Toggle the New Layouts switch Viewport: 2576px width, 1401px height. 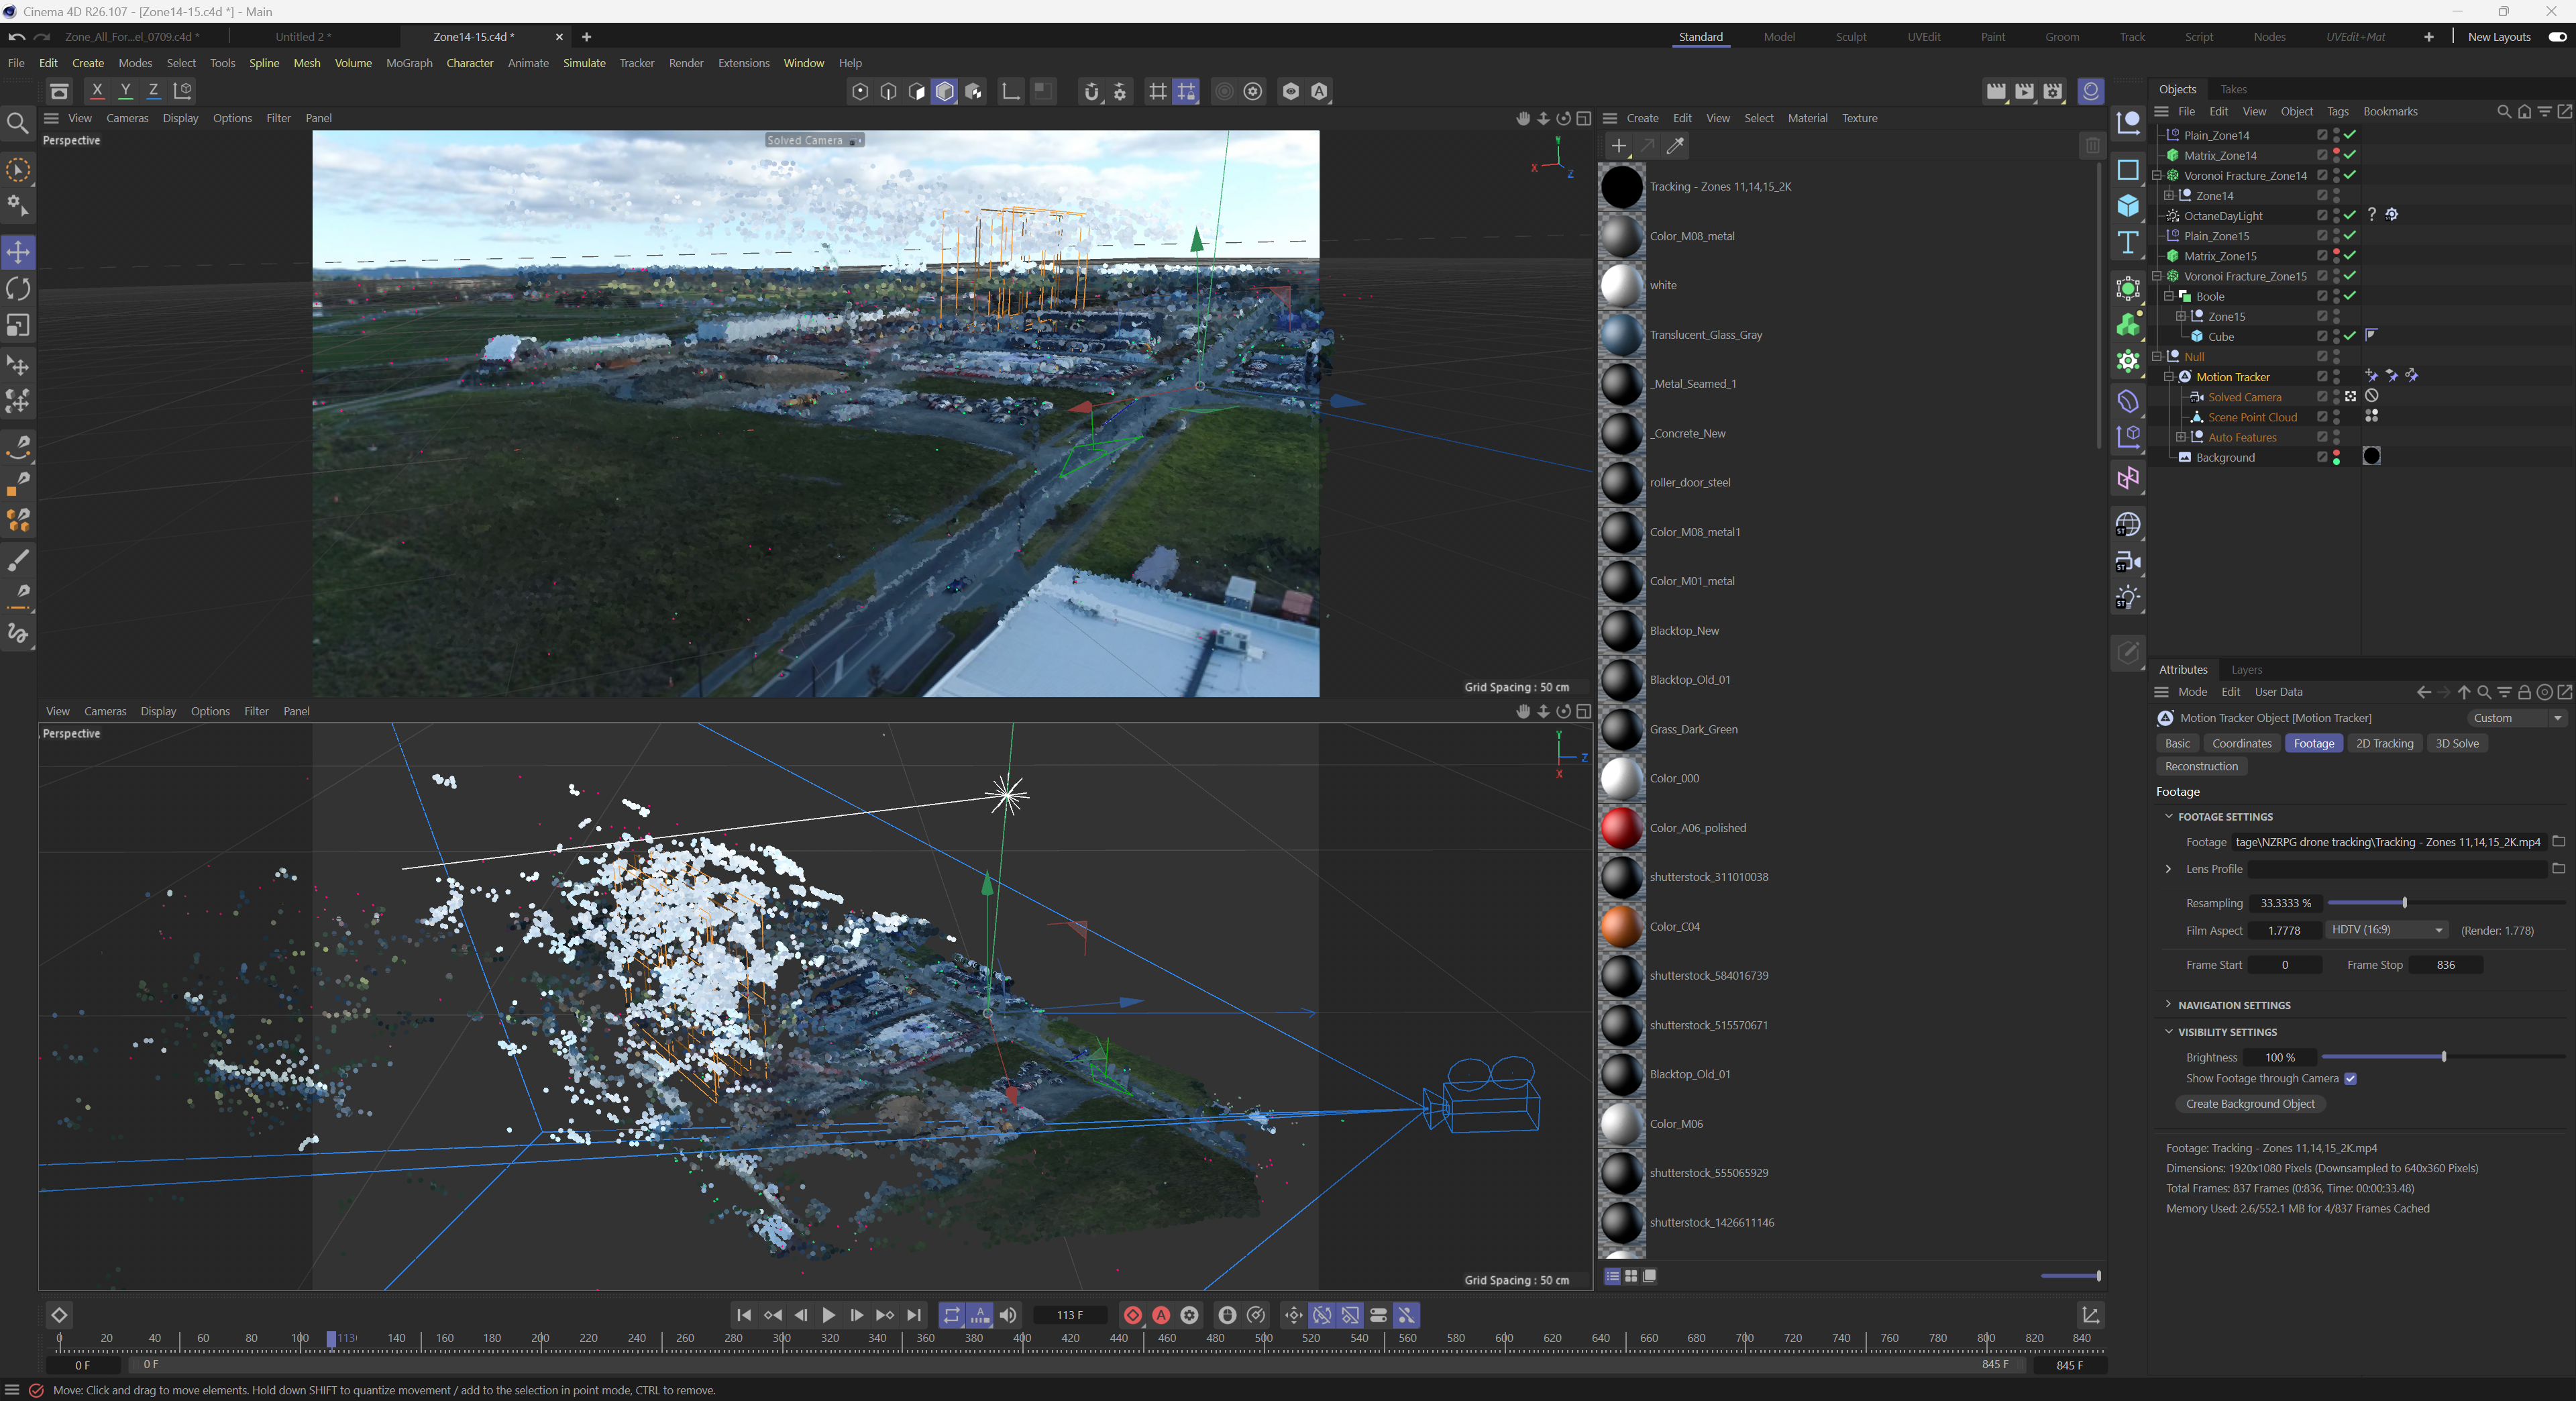[x=2557, y=37]
